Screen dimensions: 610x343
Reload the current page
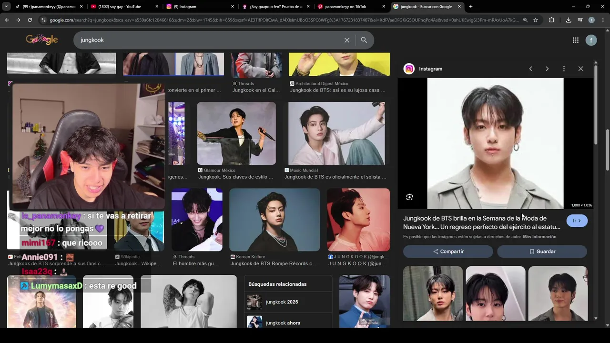pyautogui.click(x=30, y=20)
